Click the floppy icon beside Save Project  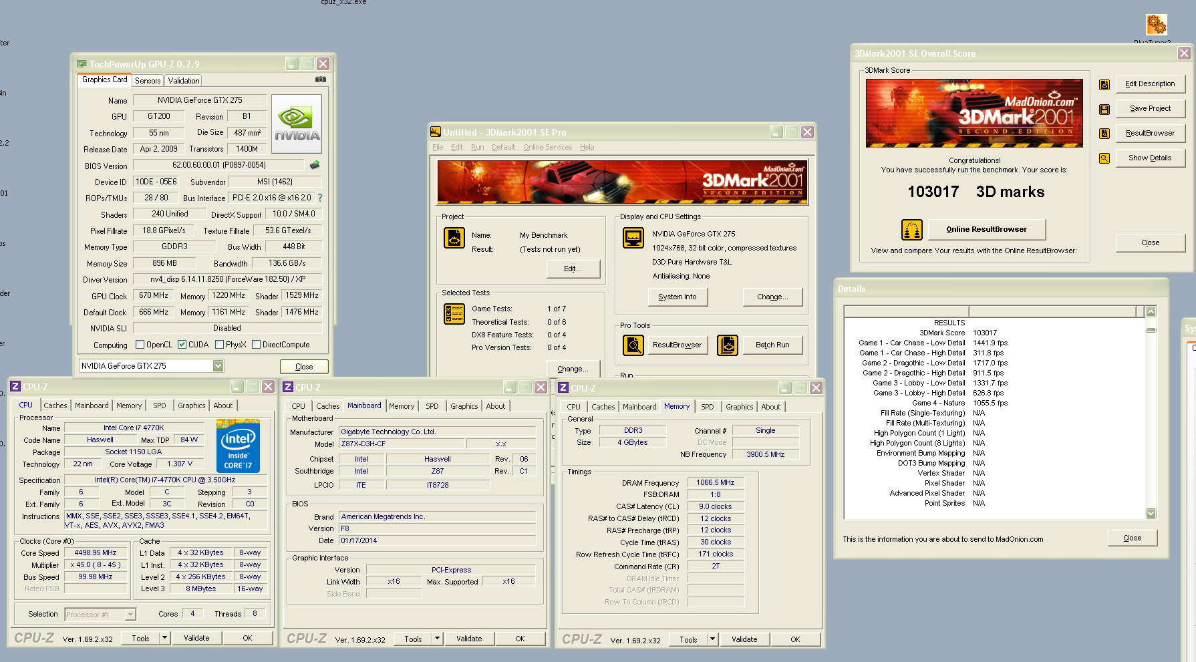click(1104, 110)
